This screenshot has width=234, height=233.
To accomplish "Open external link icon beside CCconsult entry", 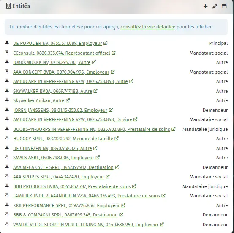I will coord(114,53).
